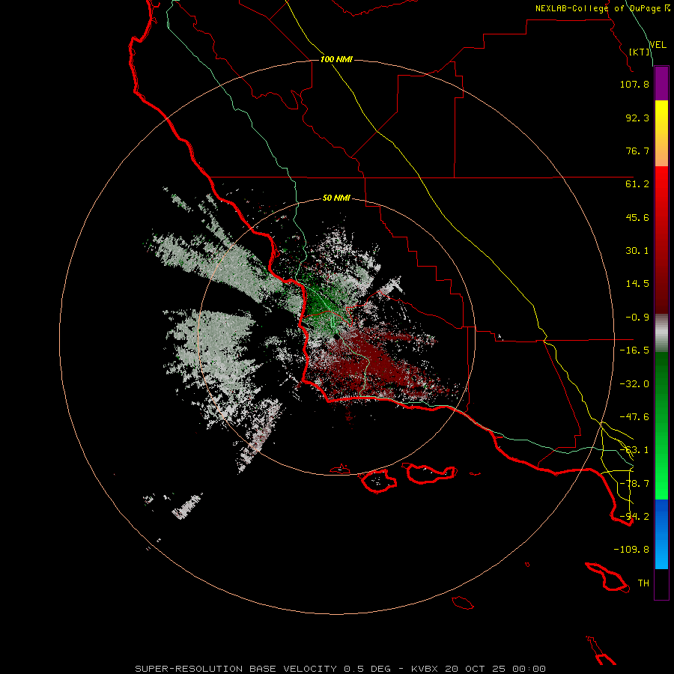Click the -47.6 velocity scale value
This screenshot has width=674, height=674.
coord(634,417)
